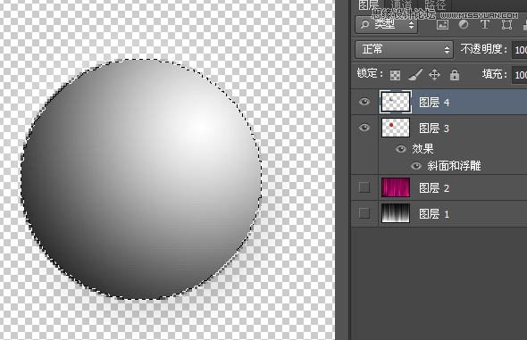This screenshot has width=527, height=340.
Task: Select 图层 4 thumbnail
Action: coord(396,102)
